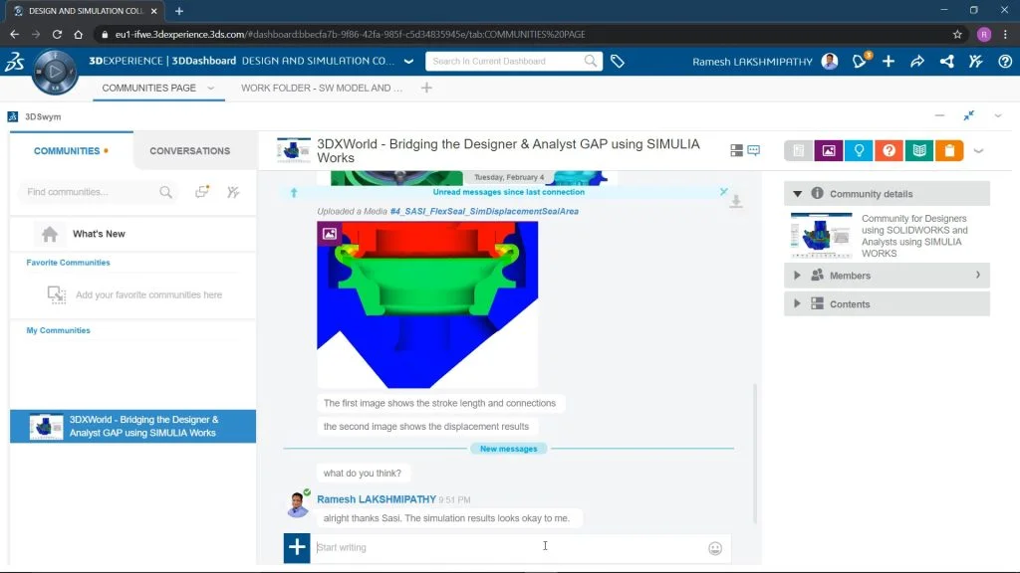The image size is (1020, 573).
Task: Bookmark this page with star icon
Action: click(957, 35)
